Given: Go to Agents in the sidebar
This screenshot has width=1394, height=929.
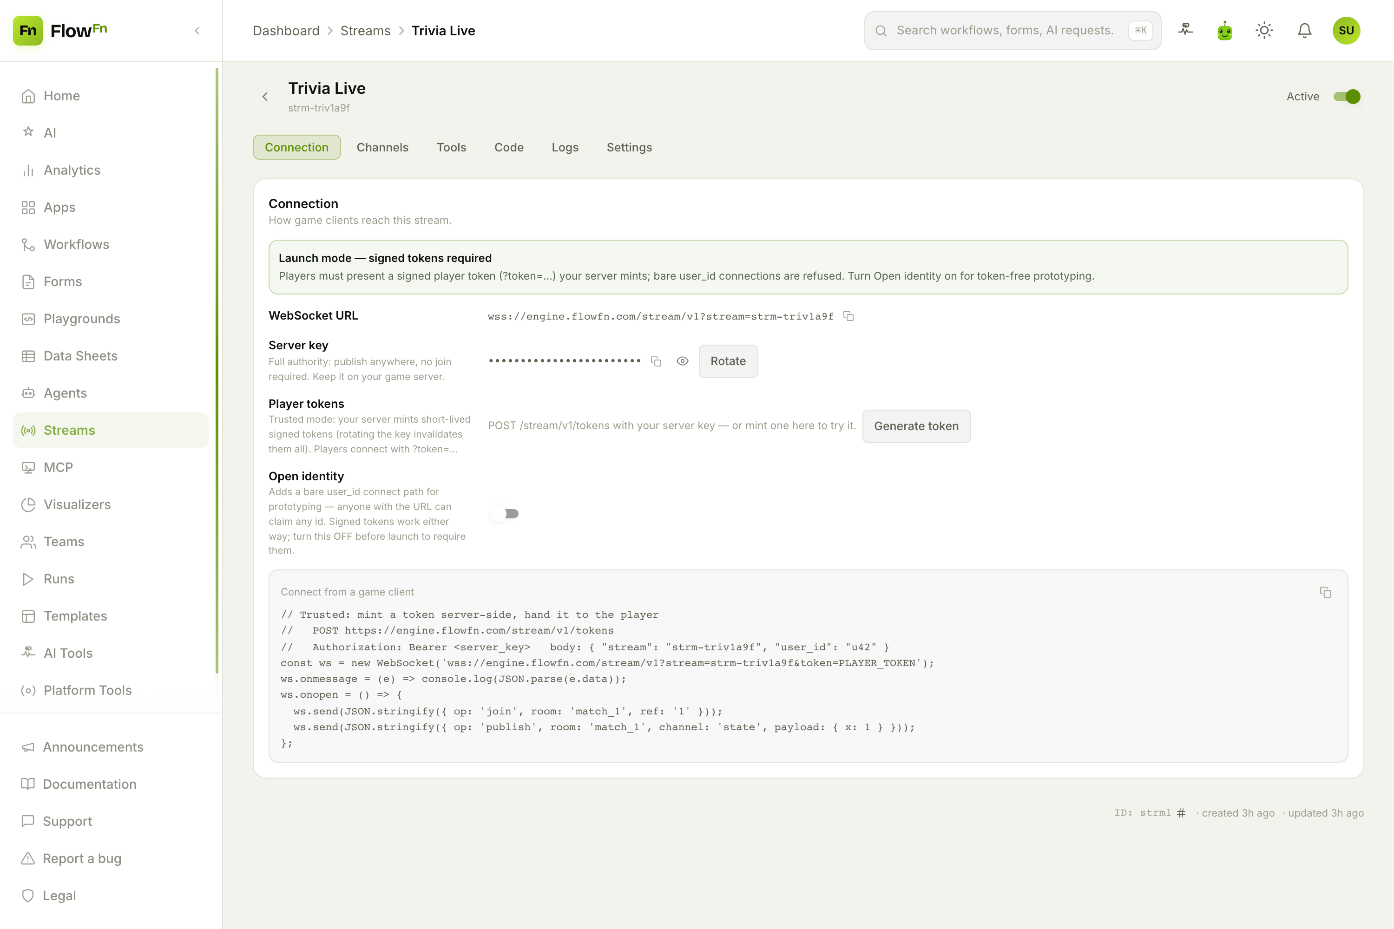Looking at the screenshot, I should [111, 393].
